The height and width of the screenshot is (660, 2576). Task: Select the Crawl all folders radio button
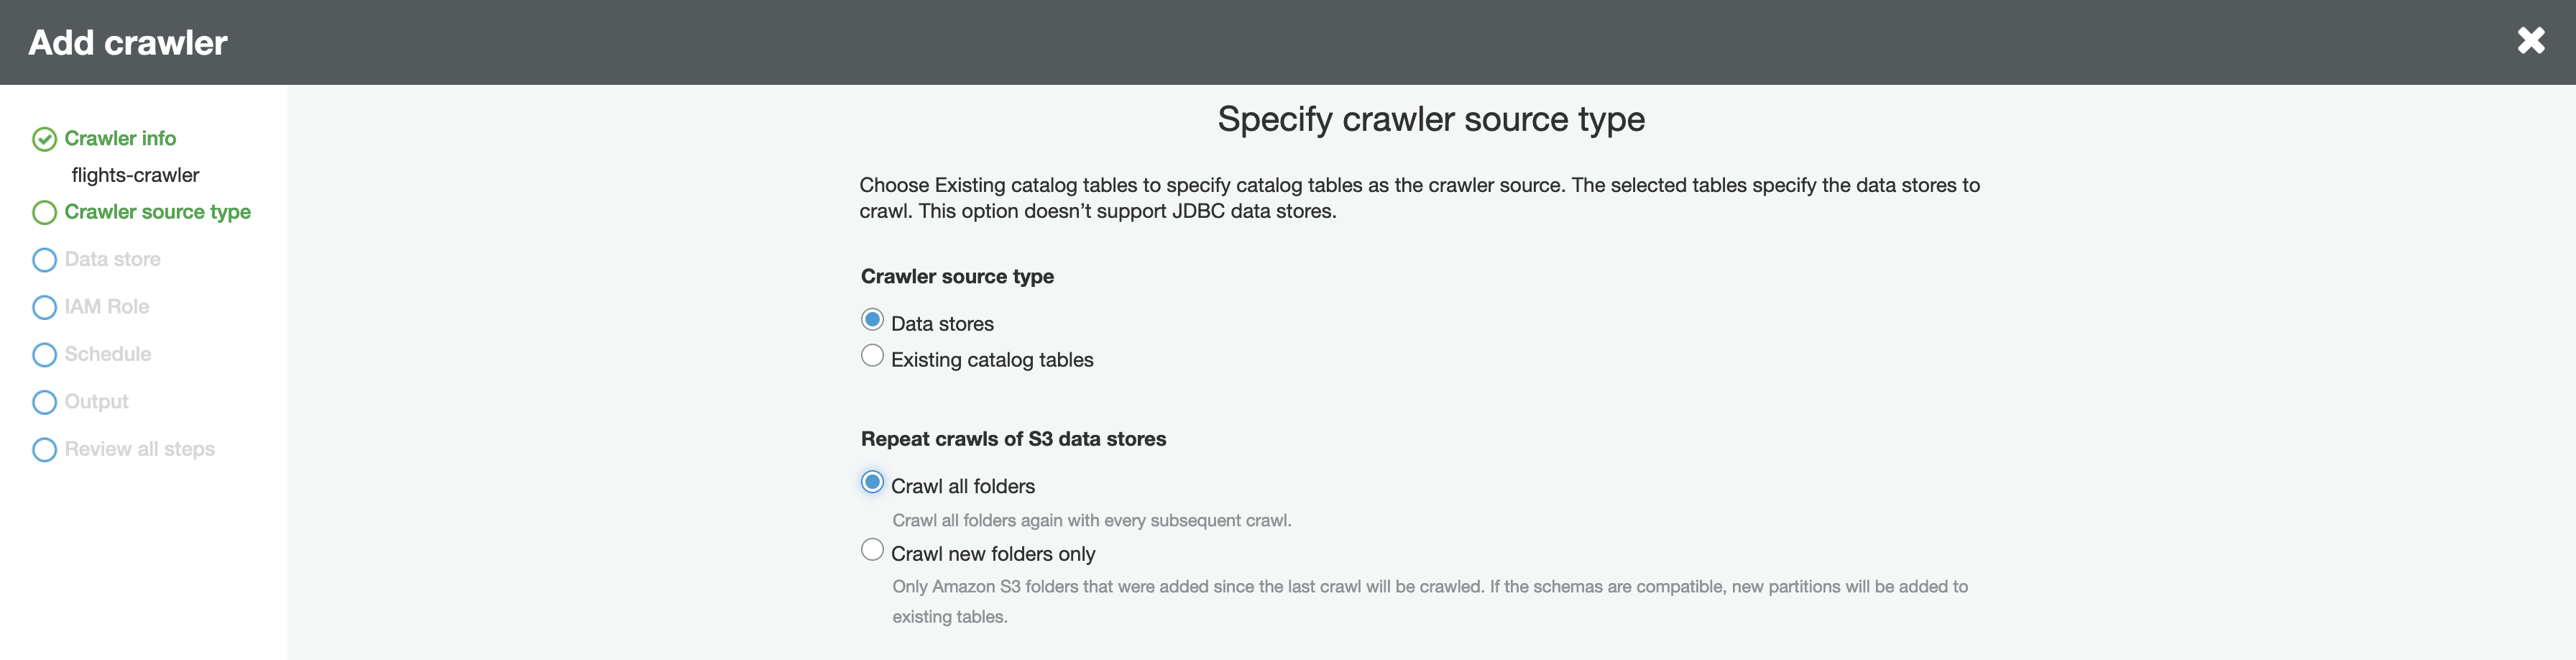pos(872,483)
